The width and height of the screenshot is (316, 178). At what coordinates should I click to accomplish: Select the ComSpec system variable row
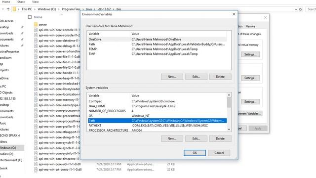(x=158, y=101)
